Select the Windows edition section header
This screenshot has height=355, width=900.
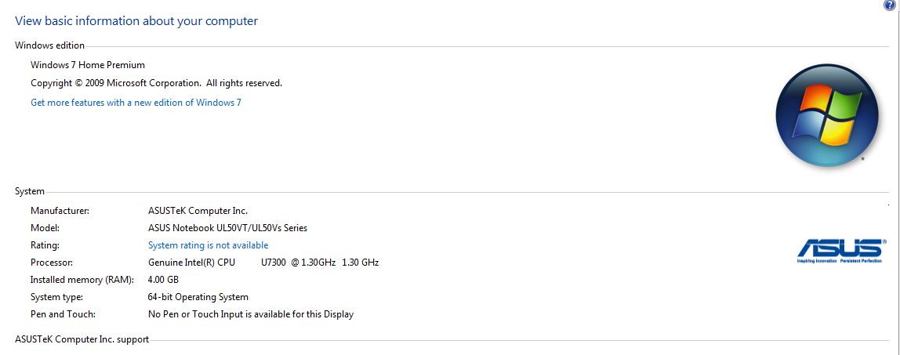pyautogui.click(x=50, y=45)
